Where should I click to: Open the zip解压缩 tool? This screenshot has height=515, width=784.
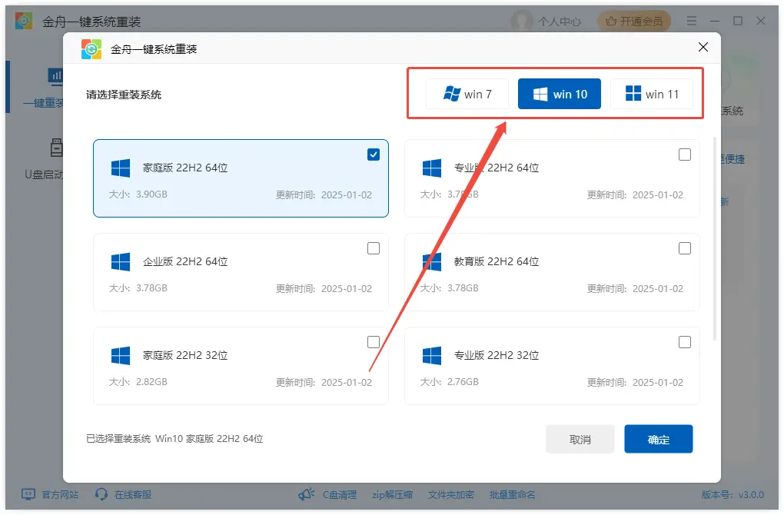pyautogui.click(x=392, y=495)
